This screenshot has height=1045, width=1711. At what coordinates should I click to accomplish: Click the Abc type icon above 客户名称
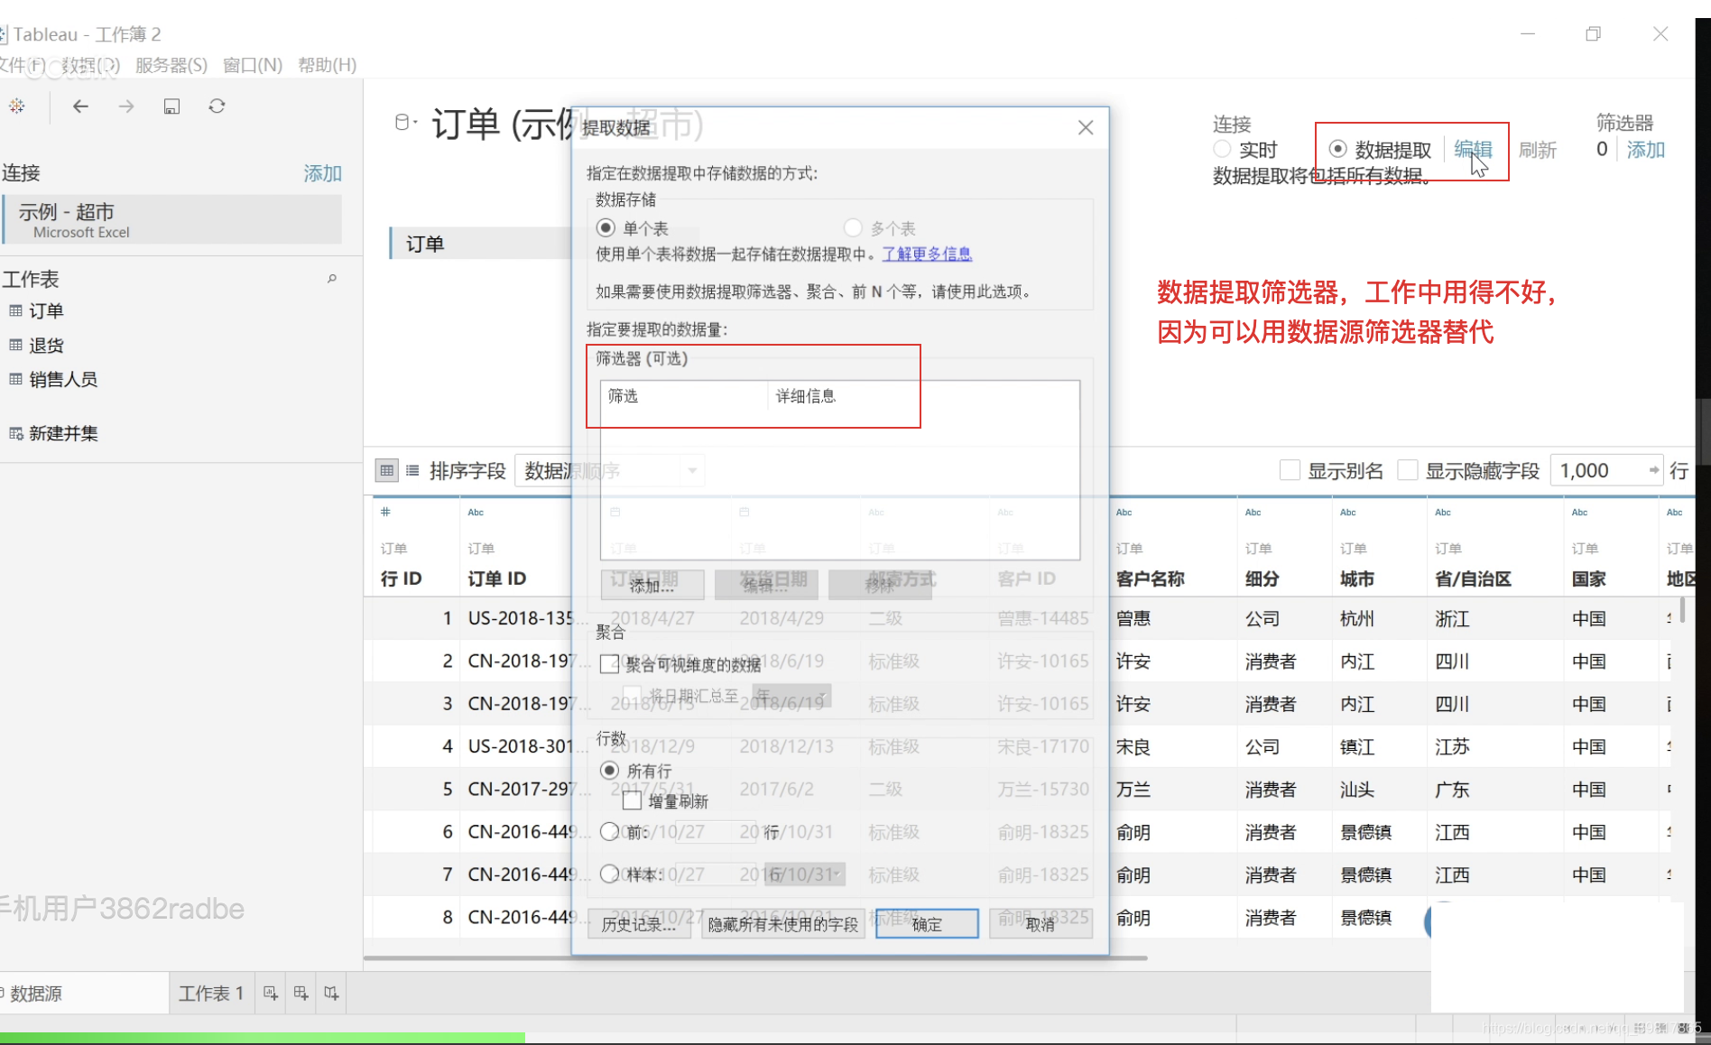tap(1124, 512)
